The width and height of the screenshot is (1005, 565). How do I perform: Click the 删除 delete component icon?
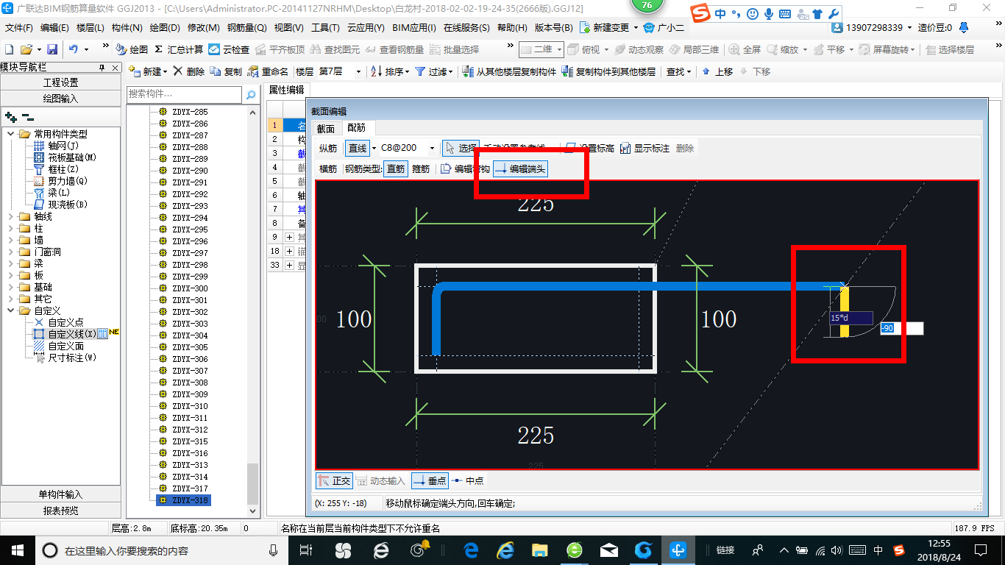click(x=189, y=71)
